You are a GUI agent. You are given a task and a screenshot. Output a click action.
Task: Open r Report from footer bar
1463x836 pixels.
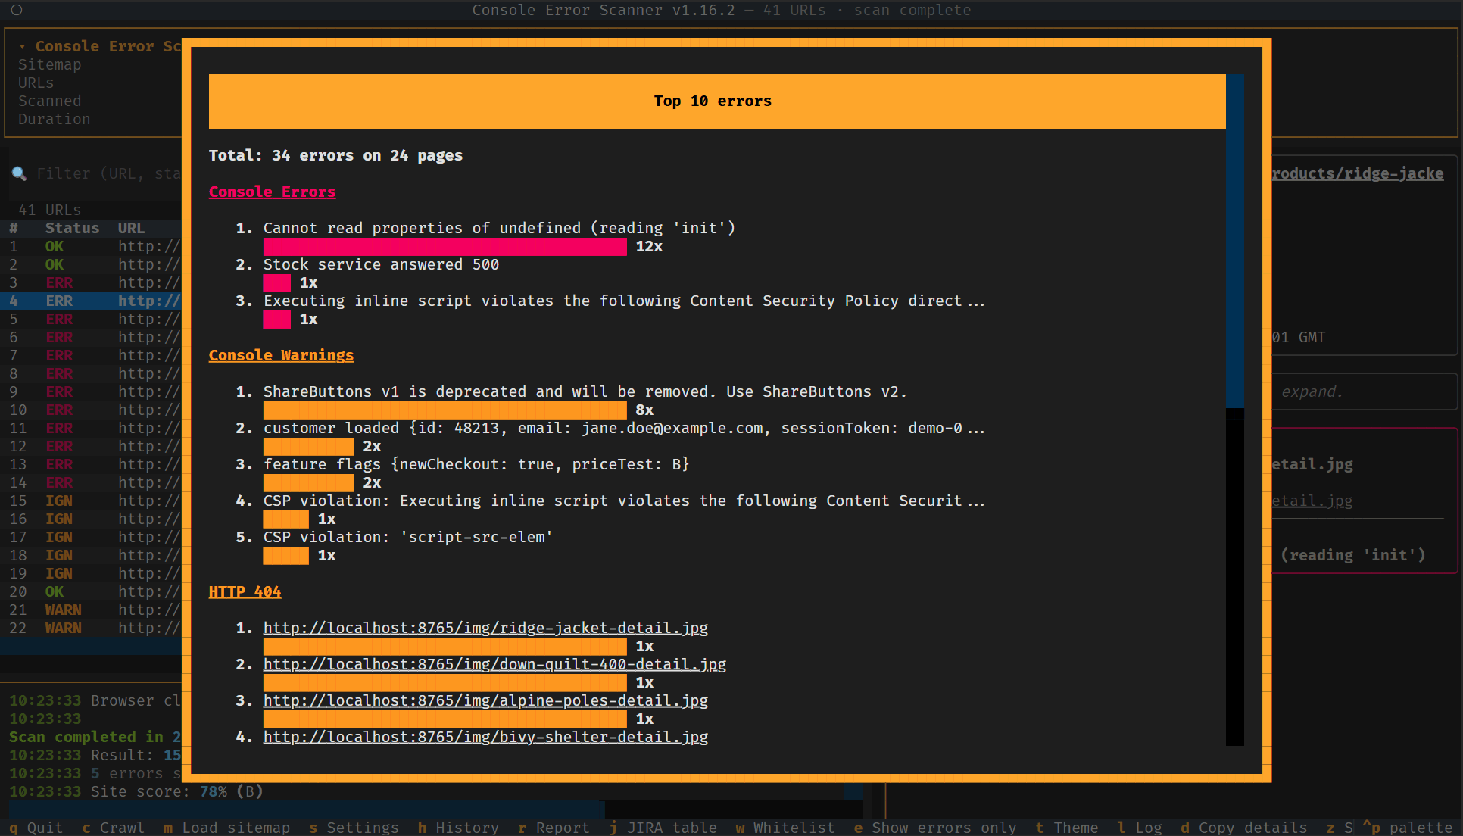click(554, 828)
